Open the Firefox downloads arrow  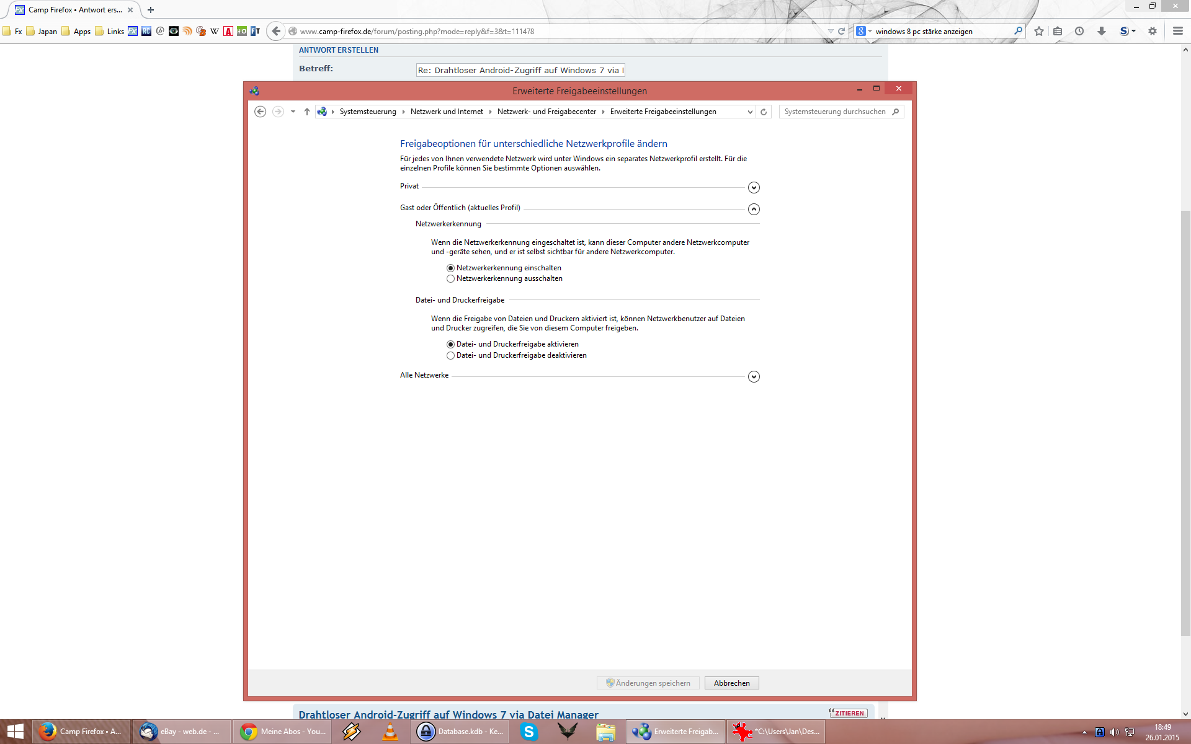(x=1101, y=31)
